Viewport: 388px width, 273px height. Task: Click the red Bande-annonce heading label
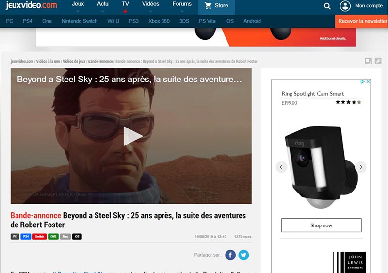click(x=35, y=216)
